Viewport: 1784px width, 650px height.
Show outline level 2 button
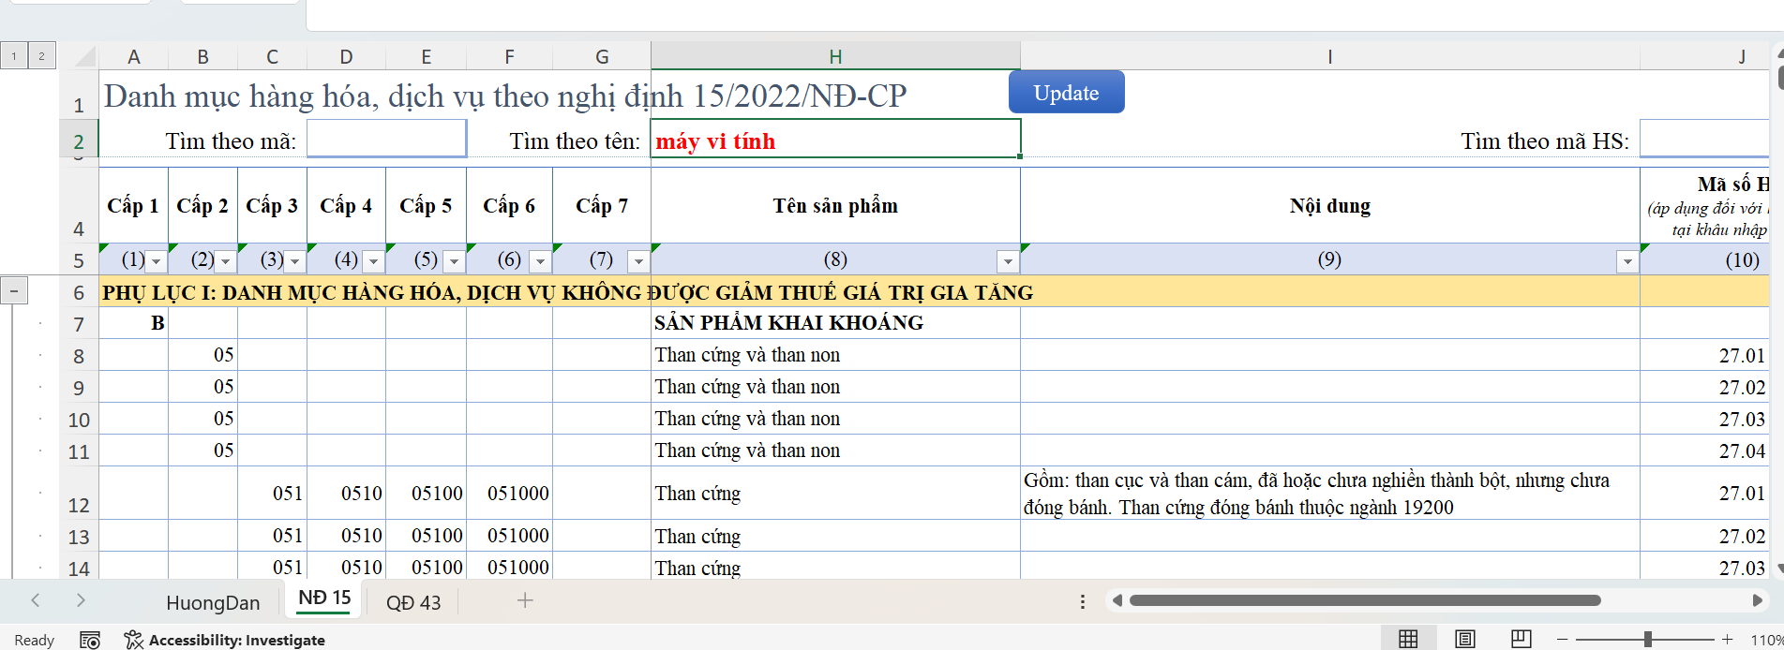41,56
